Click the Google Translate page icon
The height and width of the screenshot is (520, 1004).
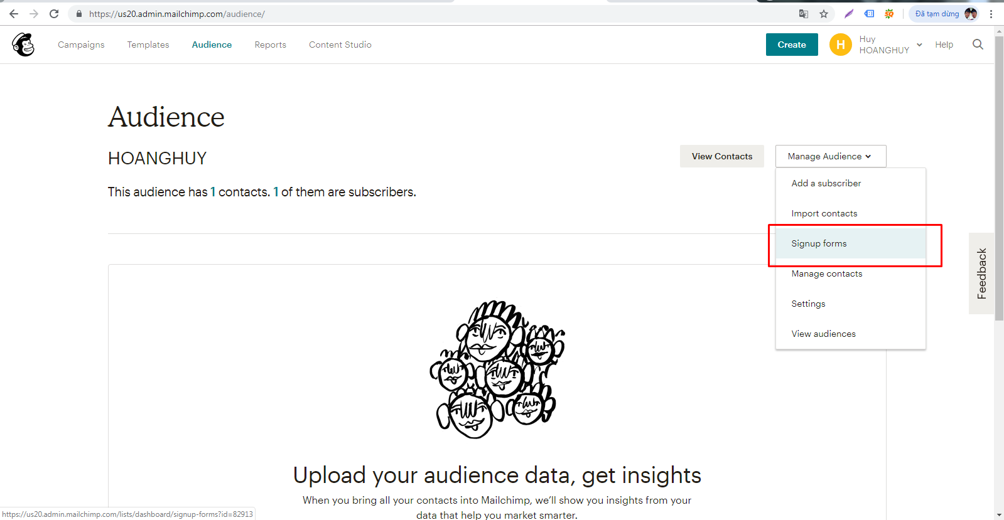coord(804,14)
